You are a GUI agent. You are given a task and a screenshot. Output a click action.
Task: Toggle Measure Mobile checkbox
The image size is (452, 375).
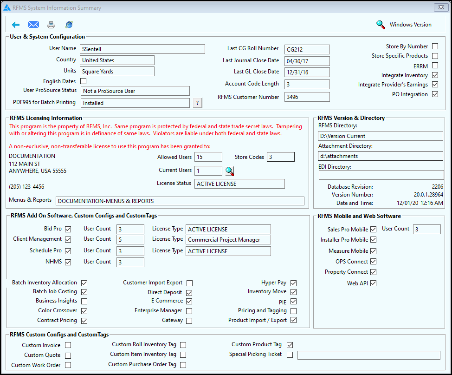point(373,251)
